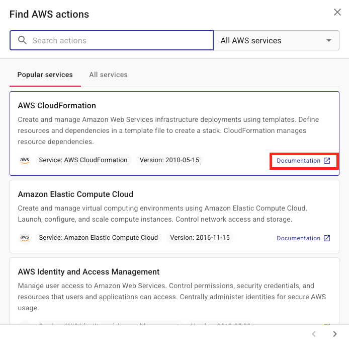Viewport: 349px width, 341px height.
Task: Click the search magnifier icon
Action: pyautogui.click(x=22, y=40)
